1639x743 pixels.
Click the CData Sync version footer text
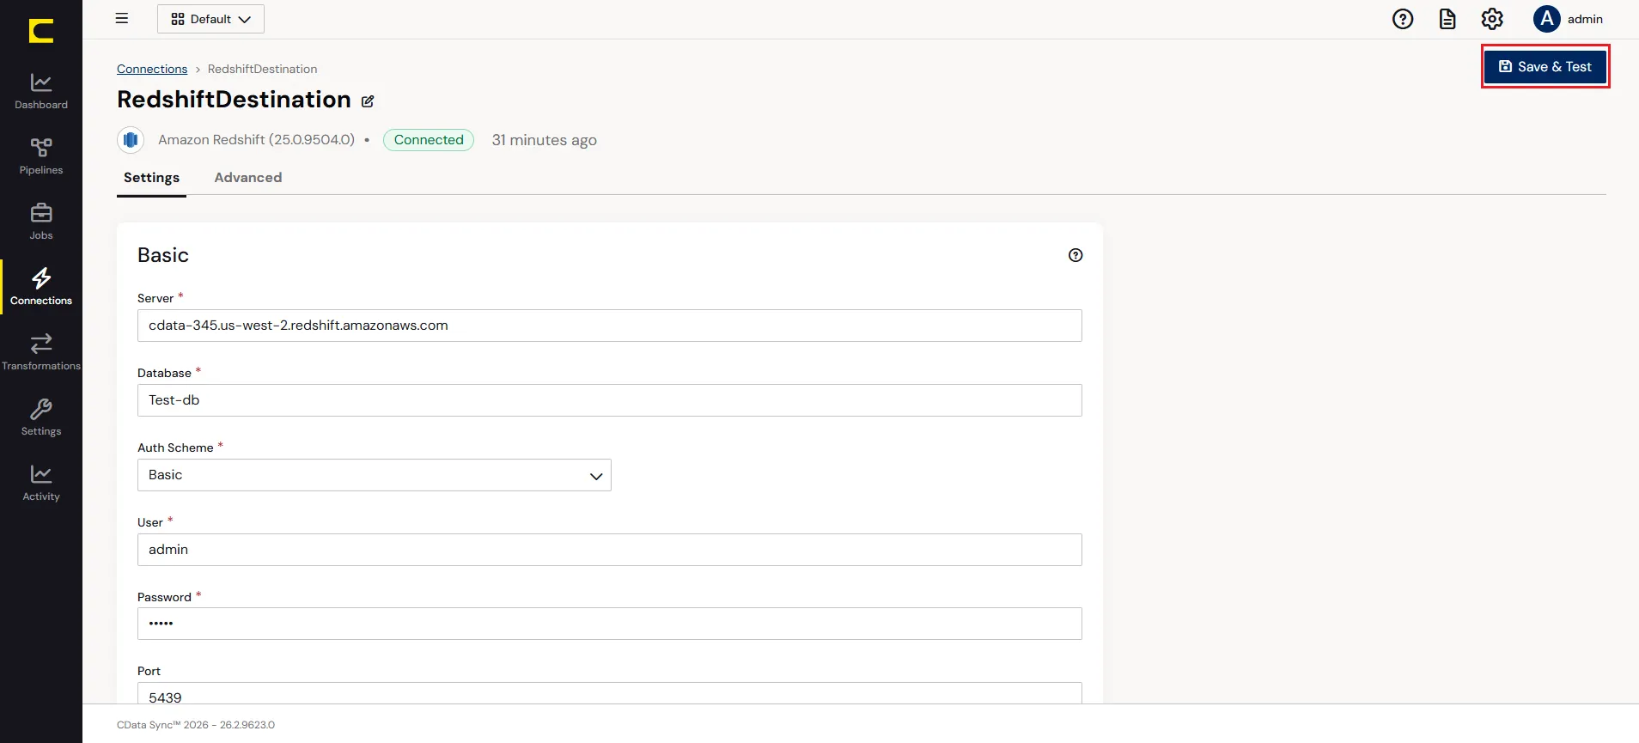[196, 725]
